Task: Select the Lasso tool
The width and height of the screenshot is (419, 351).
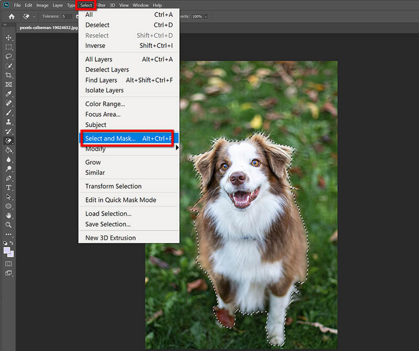Action: tap(8, 56)
